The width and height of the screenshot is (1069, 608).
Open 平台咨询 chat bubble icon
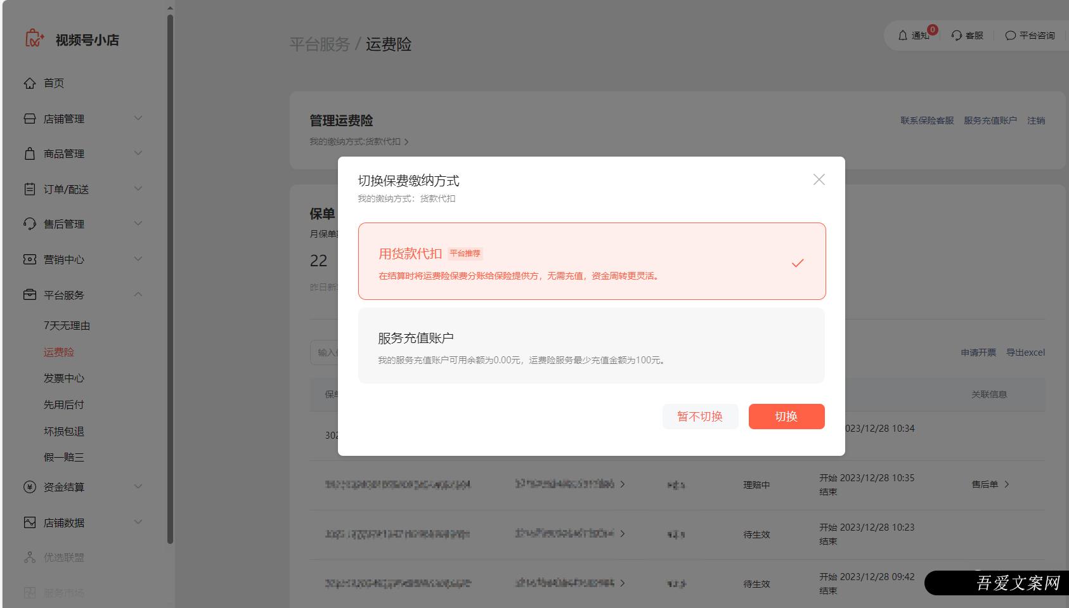[1011, 36]
